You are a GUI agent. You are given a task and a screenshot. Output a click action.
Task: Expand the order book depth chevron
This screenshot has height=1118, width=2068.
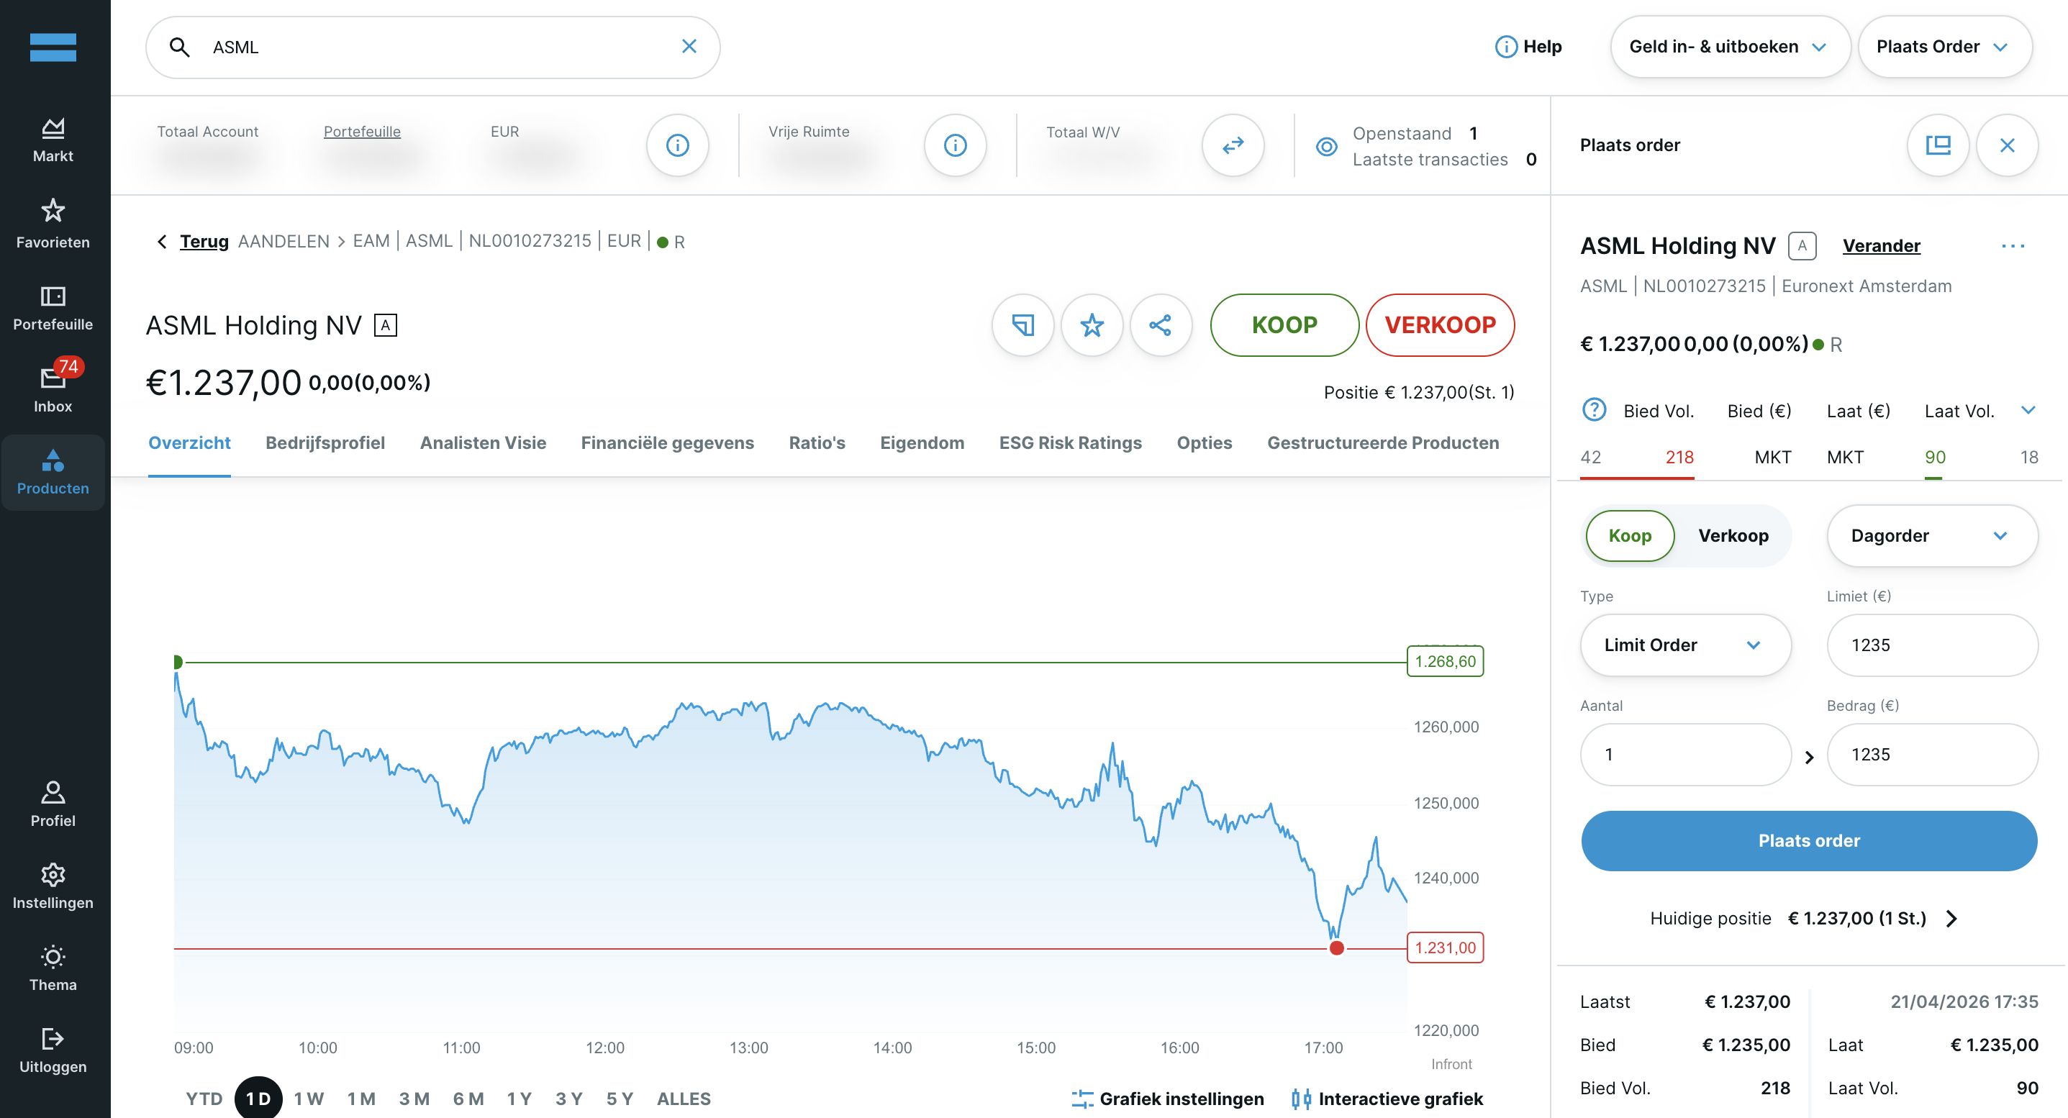(x=2028, y=410)
